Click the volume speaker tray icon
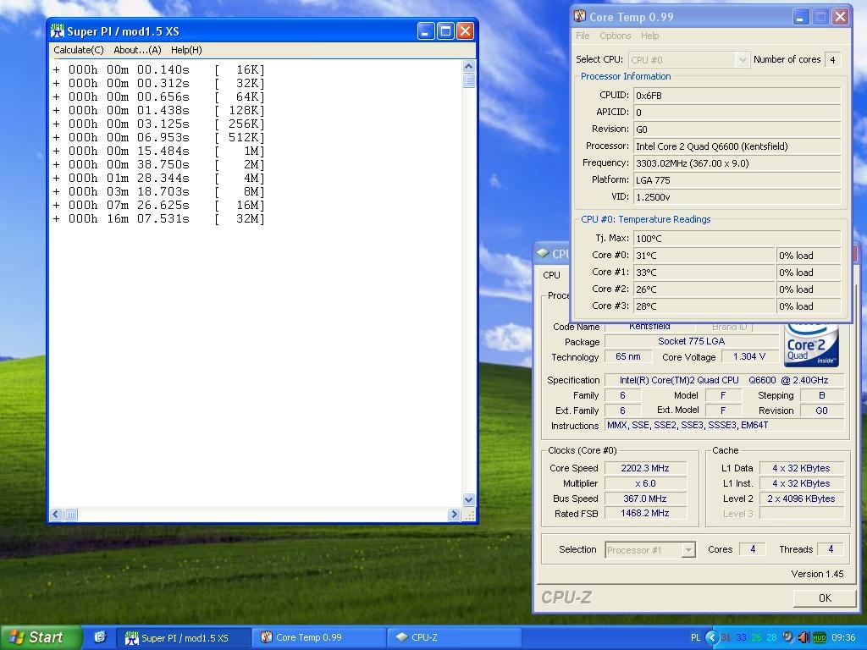The width and height of the screenshot is (867, 650). (x=803, y=637)
